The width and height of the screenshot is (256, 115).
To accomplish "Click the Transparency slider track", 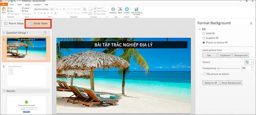I will point(229,68).
